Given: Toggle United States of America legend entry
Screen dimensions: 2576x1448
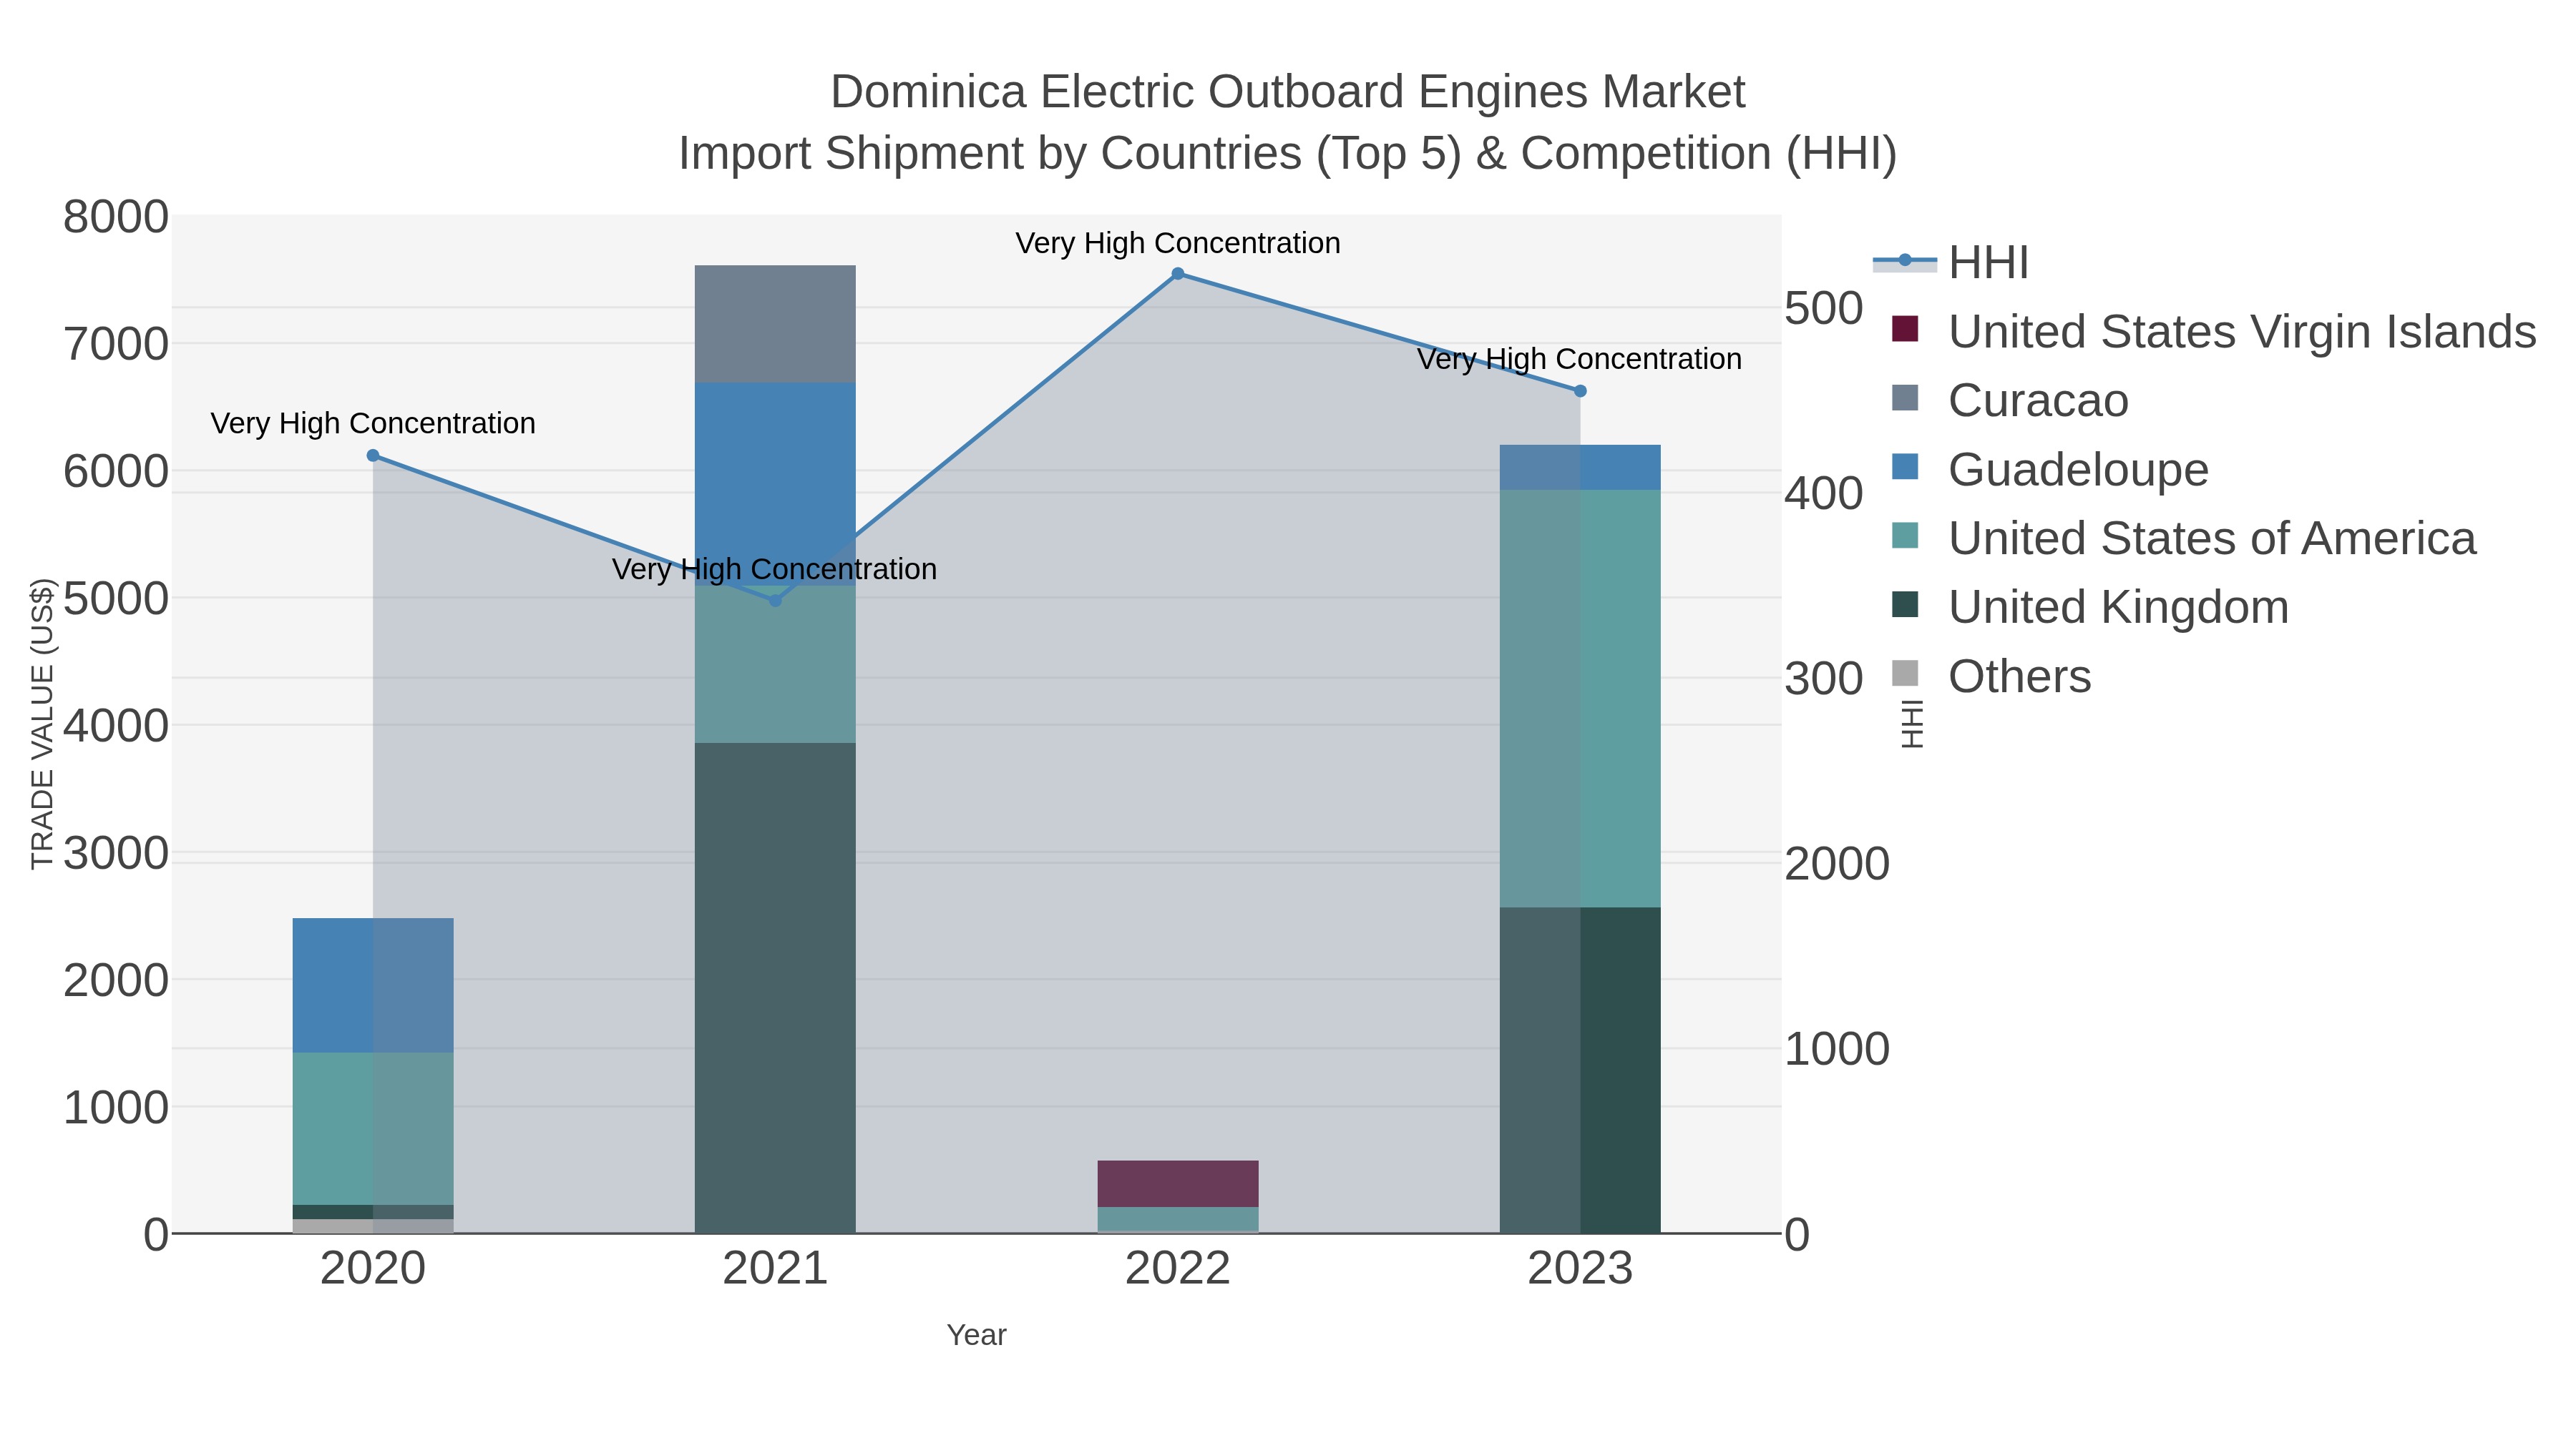Looking at the screenshot, I should click(2184, 538).
